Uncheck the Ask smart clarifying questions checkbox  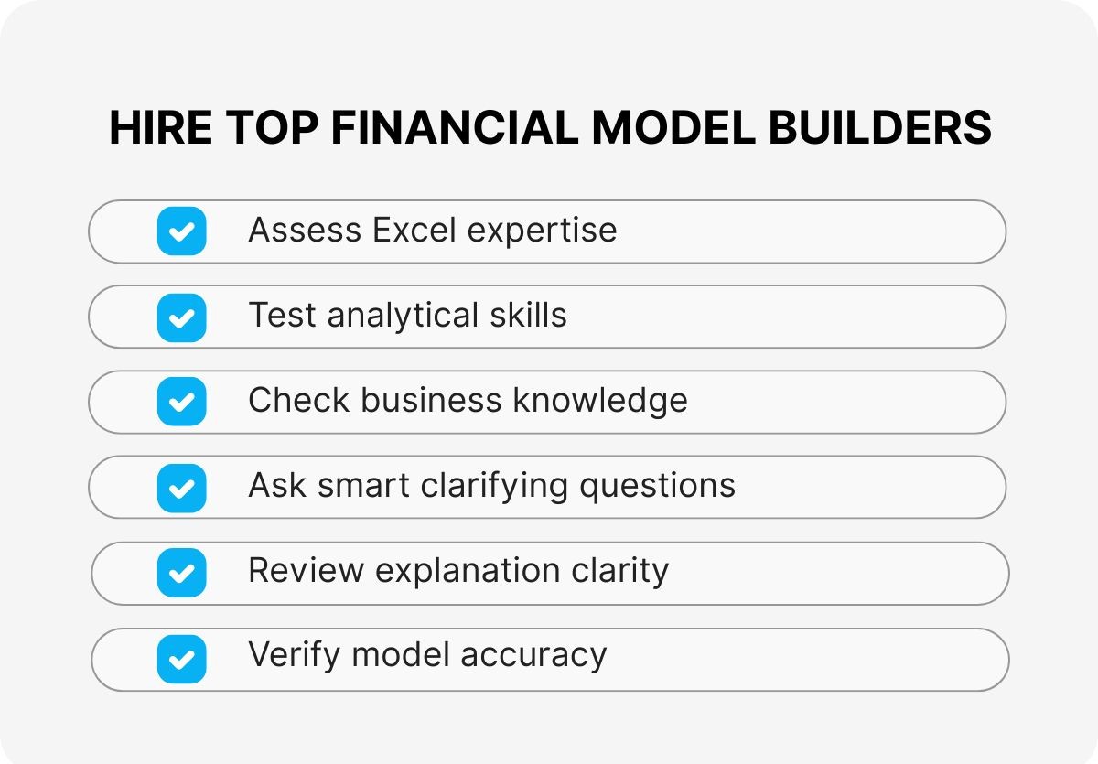[181, 487]
